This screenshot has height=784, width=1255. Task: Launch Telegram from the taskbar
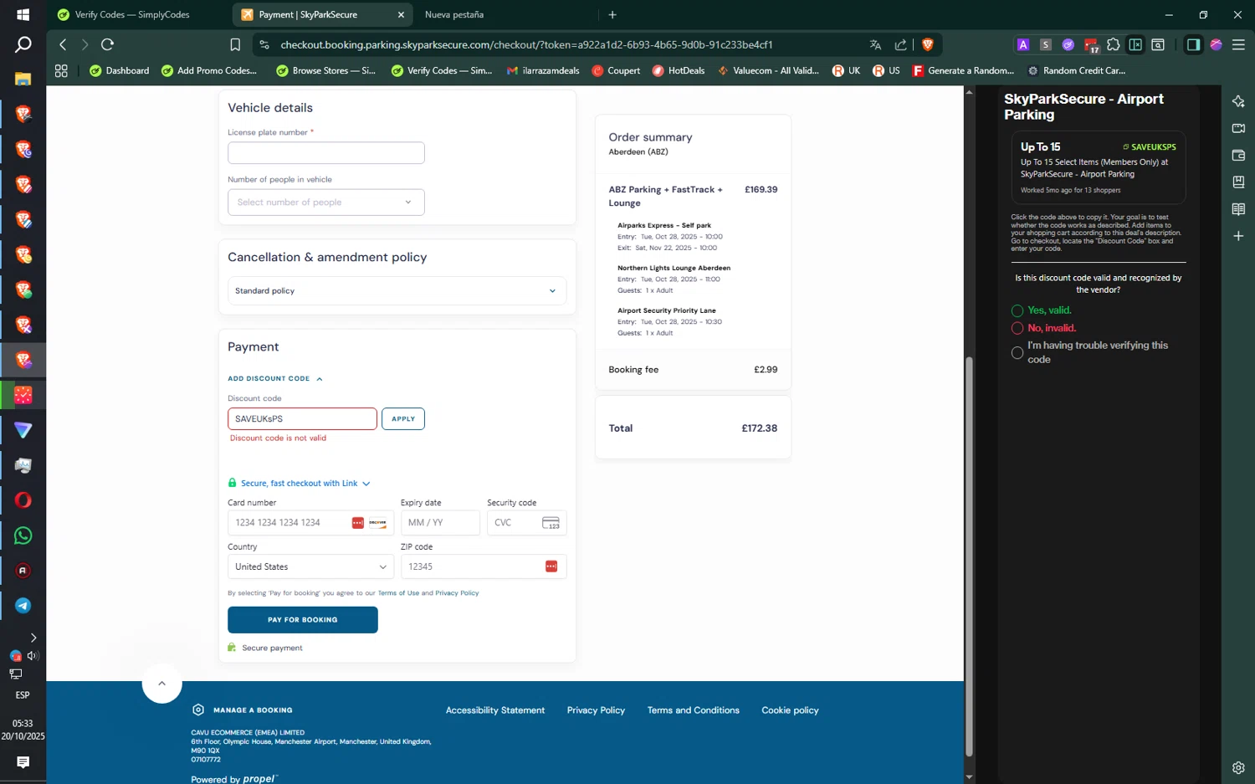23,606
